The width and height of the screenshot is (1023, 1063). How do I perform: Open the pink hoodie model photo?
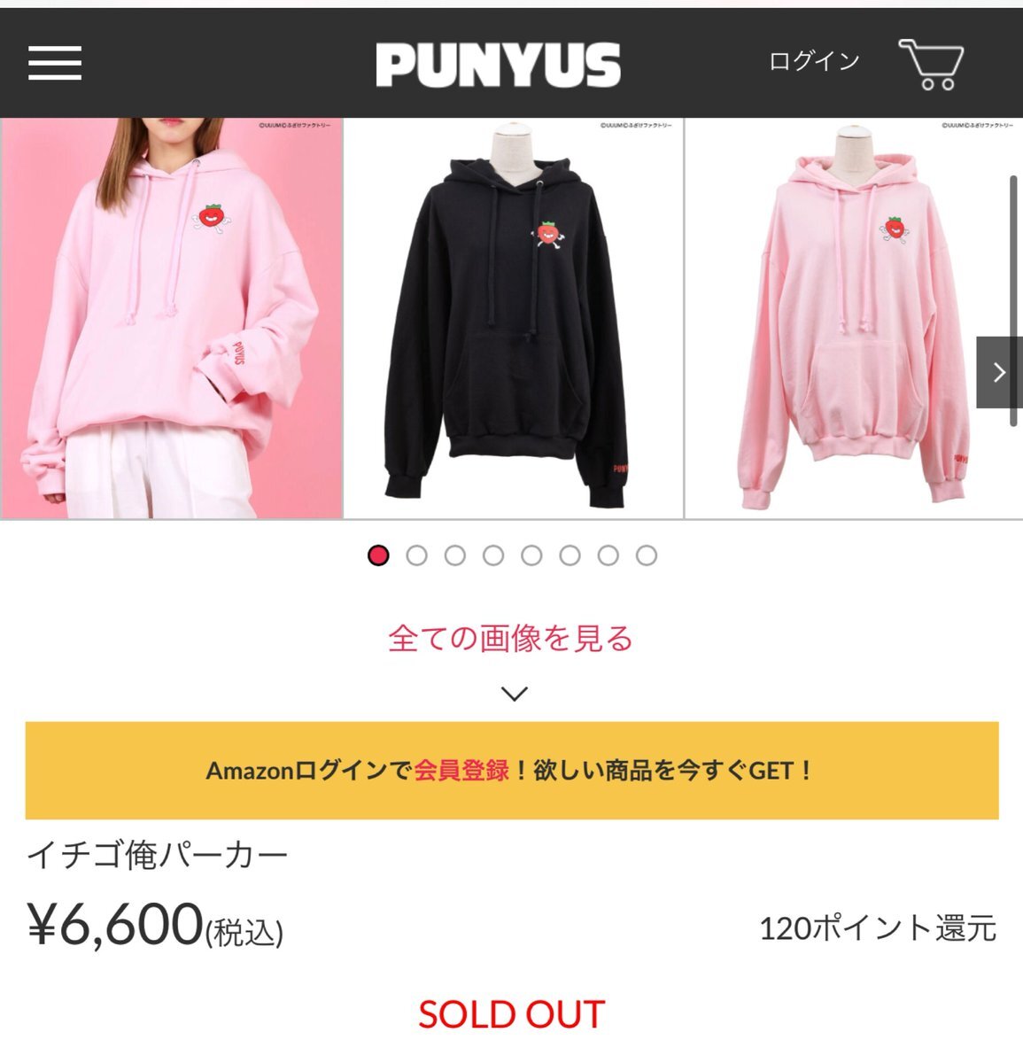click(x=172, y=318)
